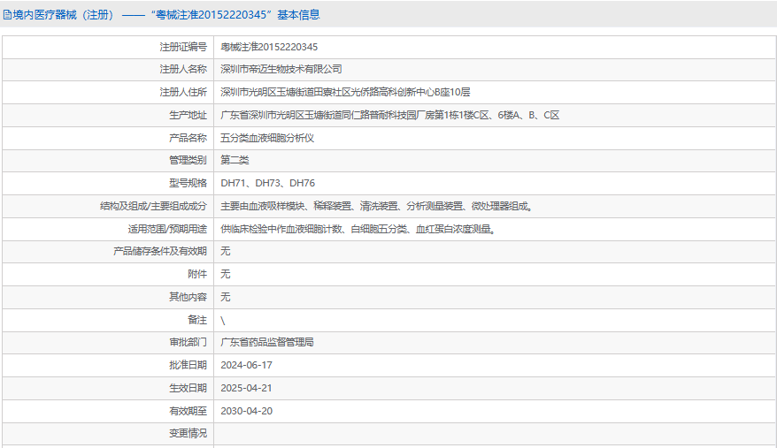Click the label 型号规格

click(x=188, y=183)
